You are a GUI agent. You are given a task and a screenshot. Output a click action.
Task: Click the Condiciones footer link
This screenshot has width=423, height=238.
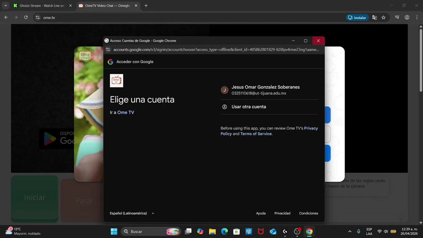click(x=309, y=214)
